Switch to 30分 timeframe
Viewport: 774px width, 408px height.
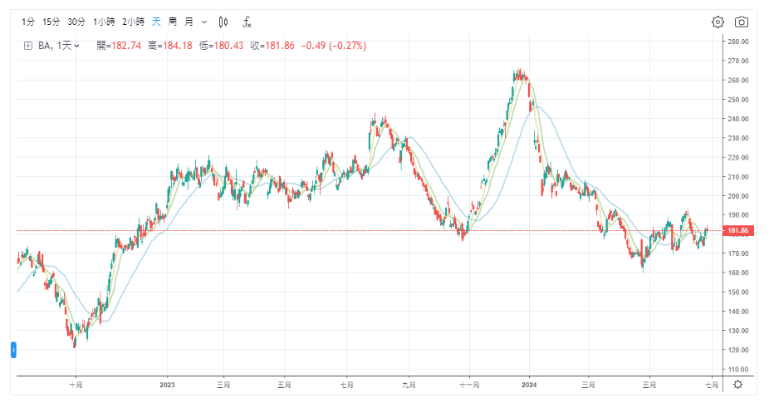(76, 22)
